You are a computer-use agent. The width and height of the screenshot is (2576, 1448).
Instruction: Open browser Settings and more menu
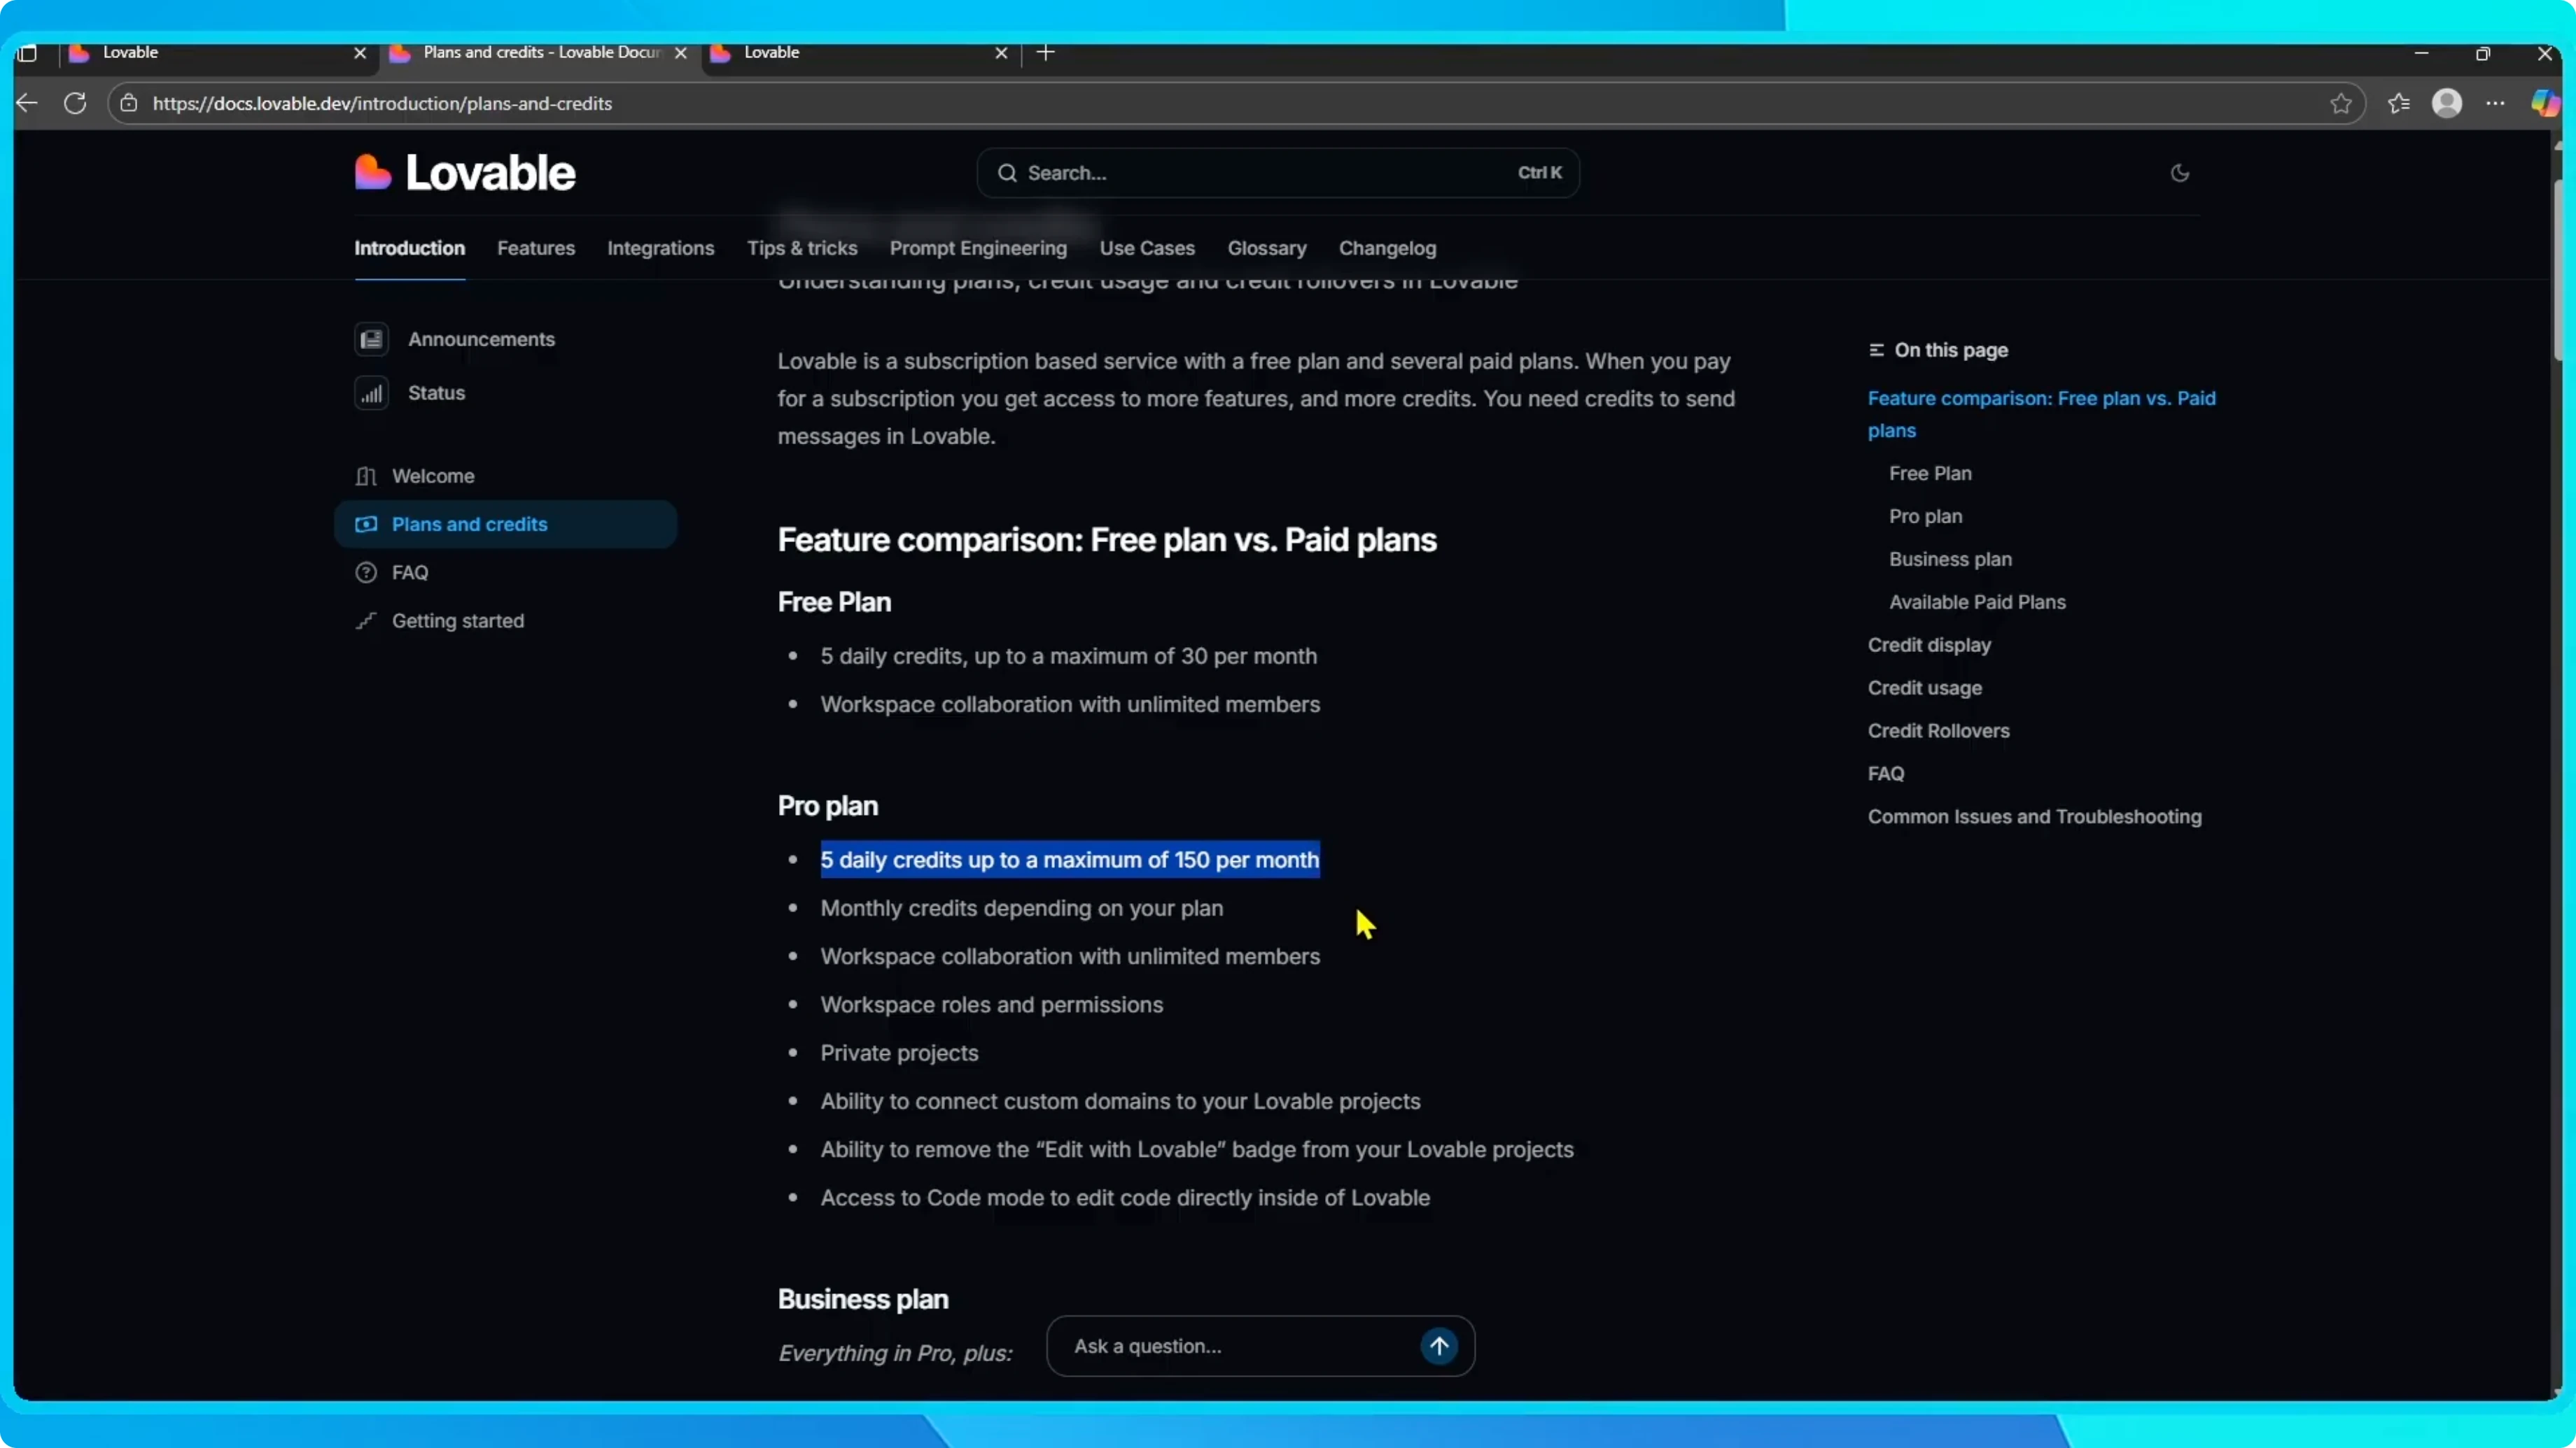2495,103
